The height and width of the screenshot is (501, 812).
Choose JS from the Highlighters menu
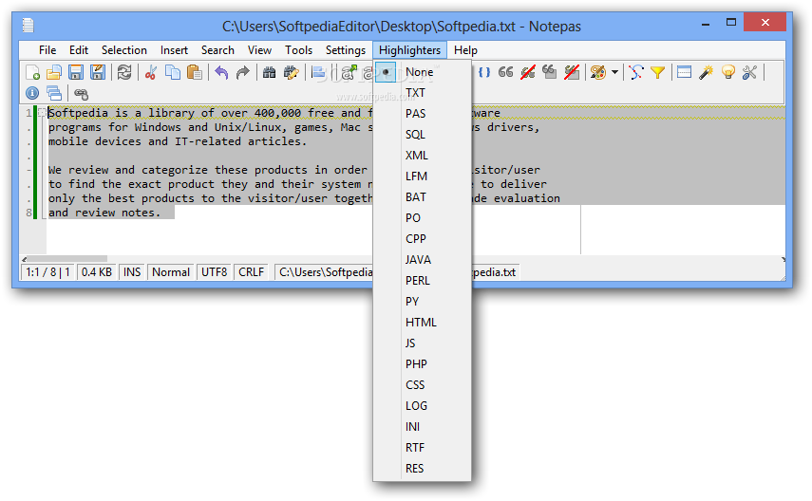coord(422,343)
